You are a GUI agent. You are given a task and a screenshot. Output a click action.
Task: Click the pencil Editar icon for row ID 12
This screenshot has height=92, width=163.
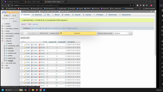coord(25,77)
